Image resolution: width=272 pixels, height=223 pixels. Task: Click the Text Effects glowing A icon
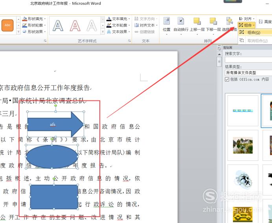coord(109,32)
